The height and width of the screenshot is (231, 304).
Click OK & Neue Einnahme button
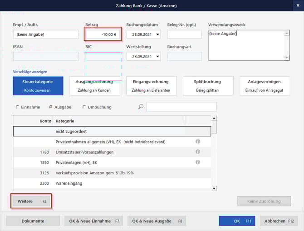(x=93, y=221)
